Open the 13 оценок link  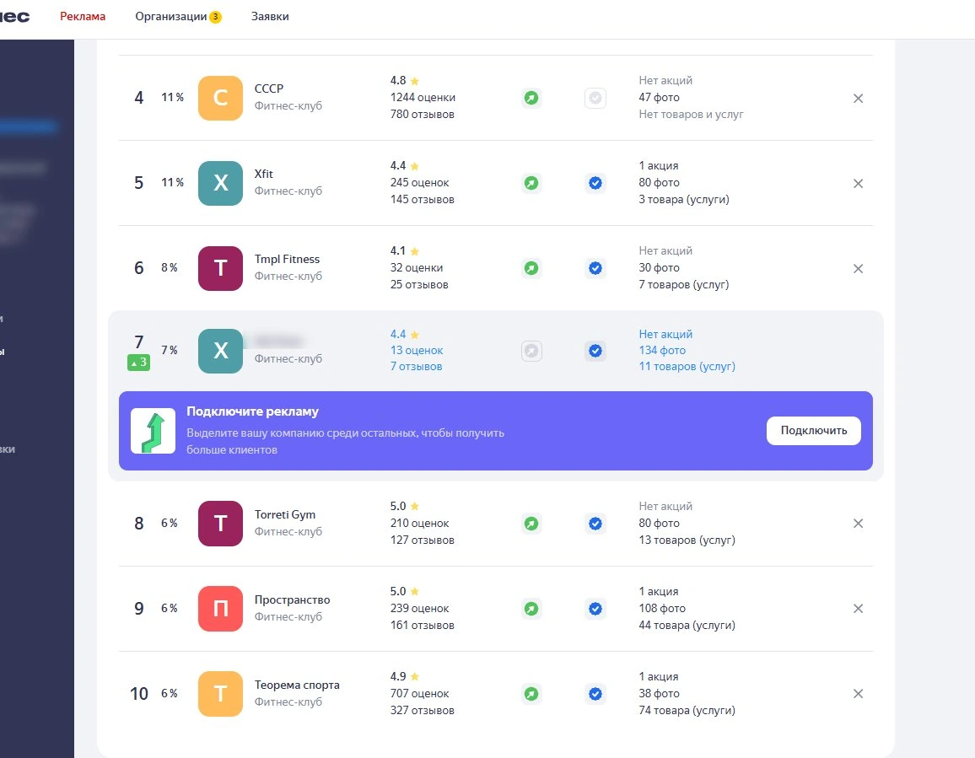(x=417, y=351)
